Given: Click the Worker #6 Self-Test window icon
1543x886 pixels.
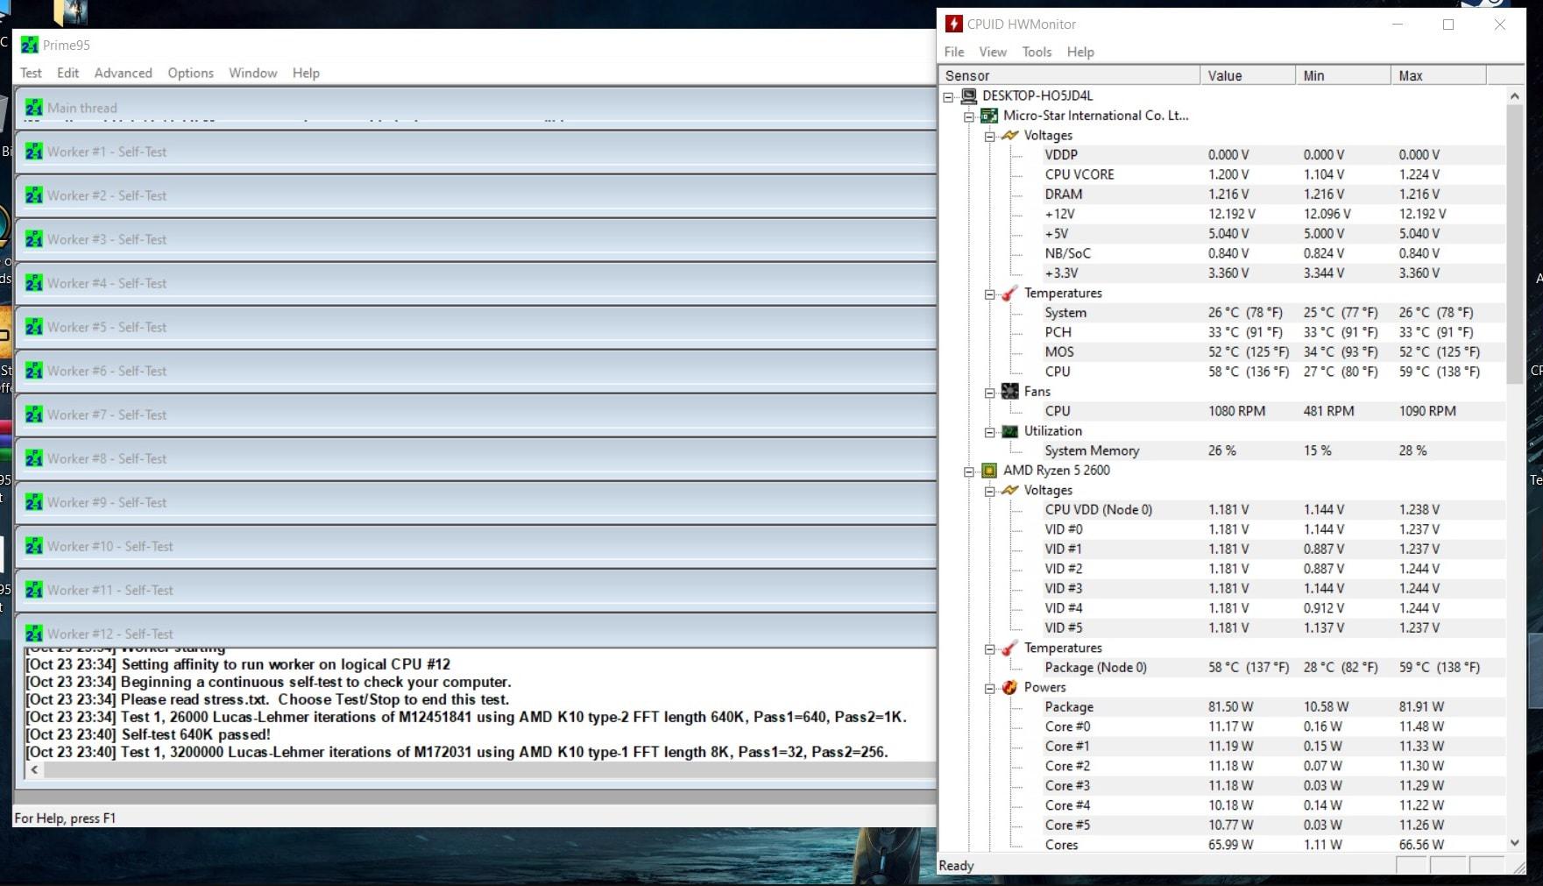Looking at the screenshot, I should pyautogui.click(x=34, y=371).
